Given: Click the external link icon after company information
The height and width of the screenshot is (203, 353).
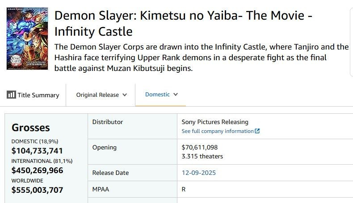Looking at the screenshot, I should point(257,131).
